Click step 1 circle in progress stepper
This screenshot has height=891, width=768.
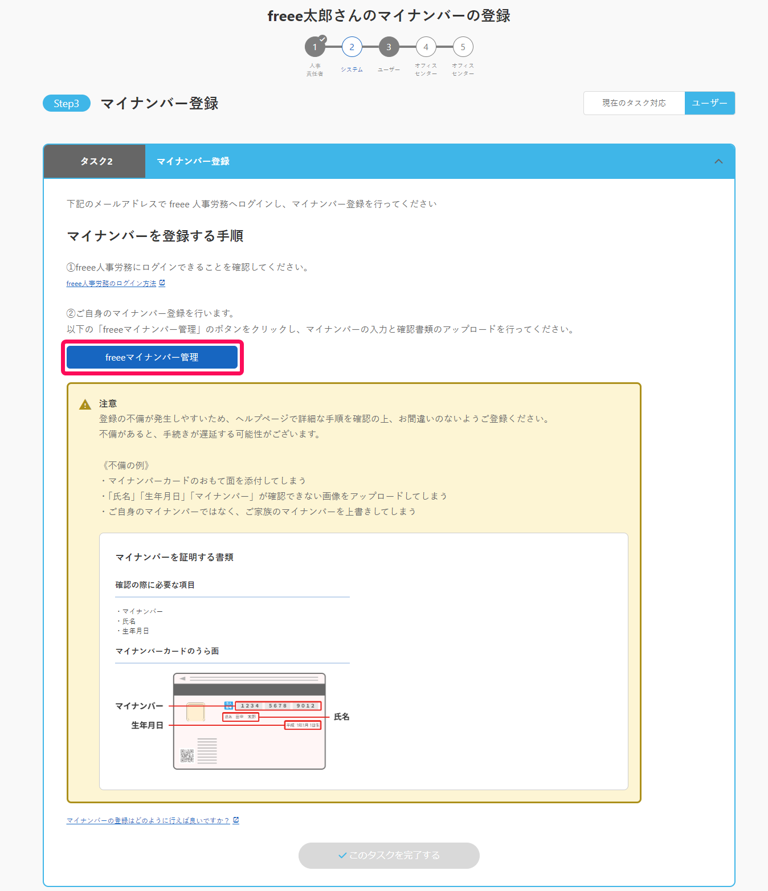pyautogui.click(x=314, y=47)
